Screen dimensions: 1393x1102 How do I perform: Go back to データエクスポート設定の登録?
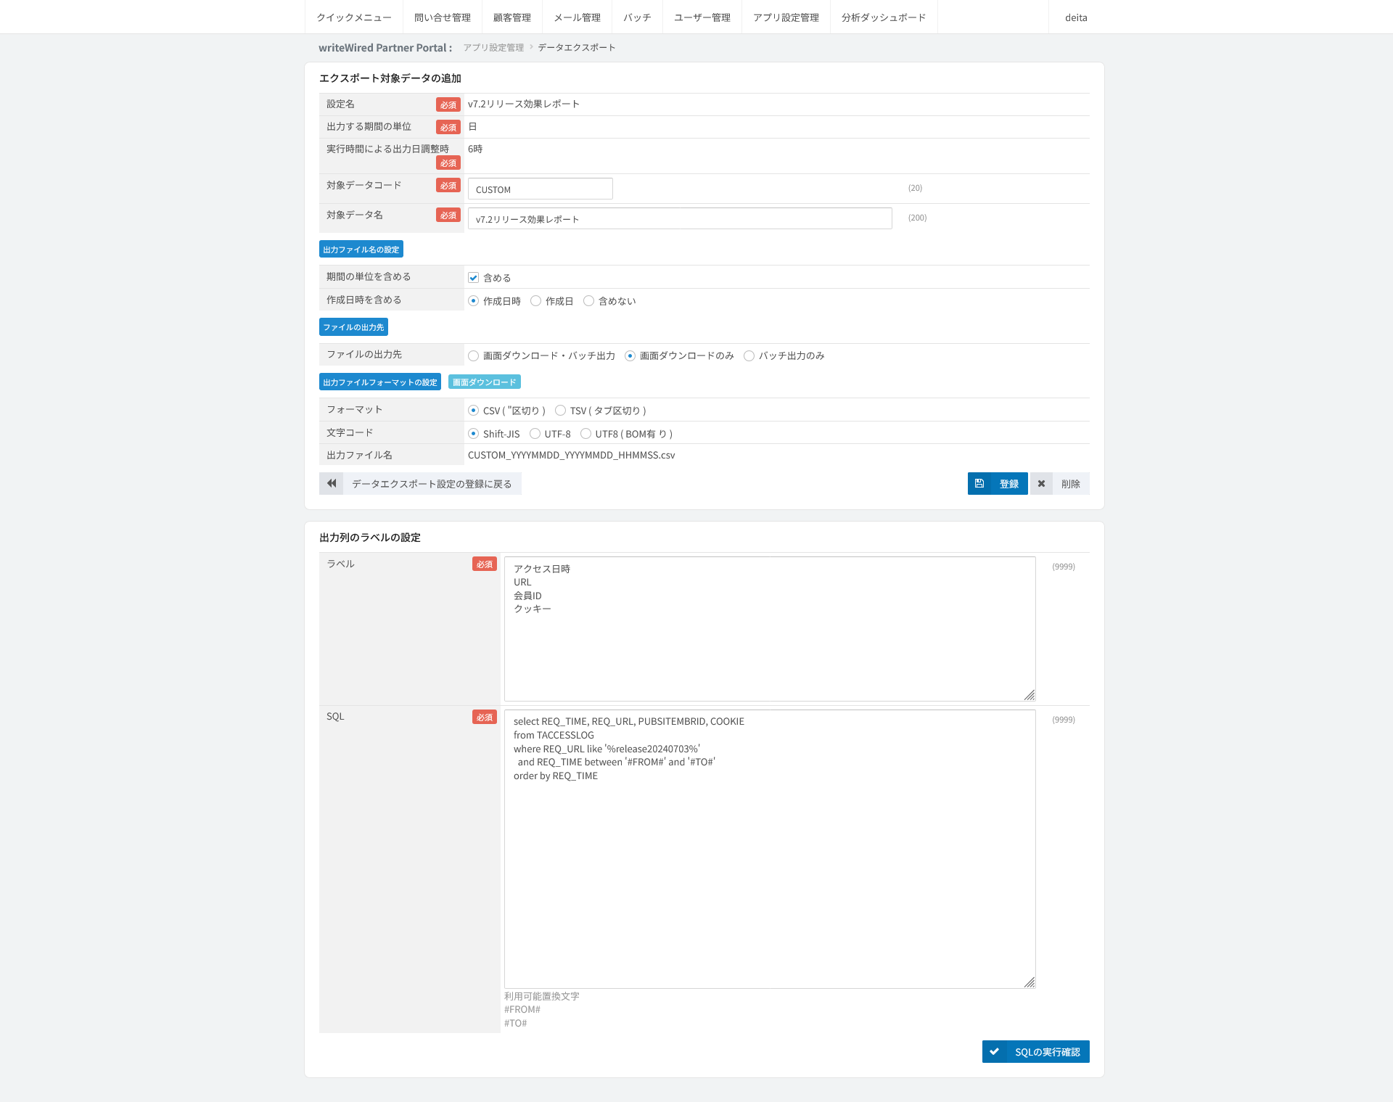[x=420, y=483]
